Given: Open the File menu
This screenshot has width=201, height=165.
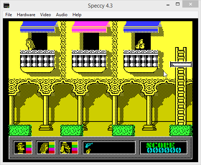Looking at the screenshot, I should coord(9,15).
